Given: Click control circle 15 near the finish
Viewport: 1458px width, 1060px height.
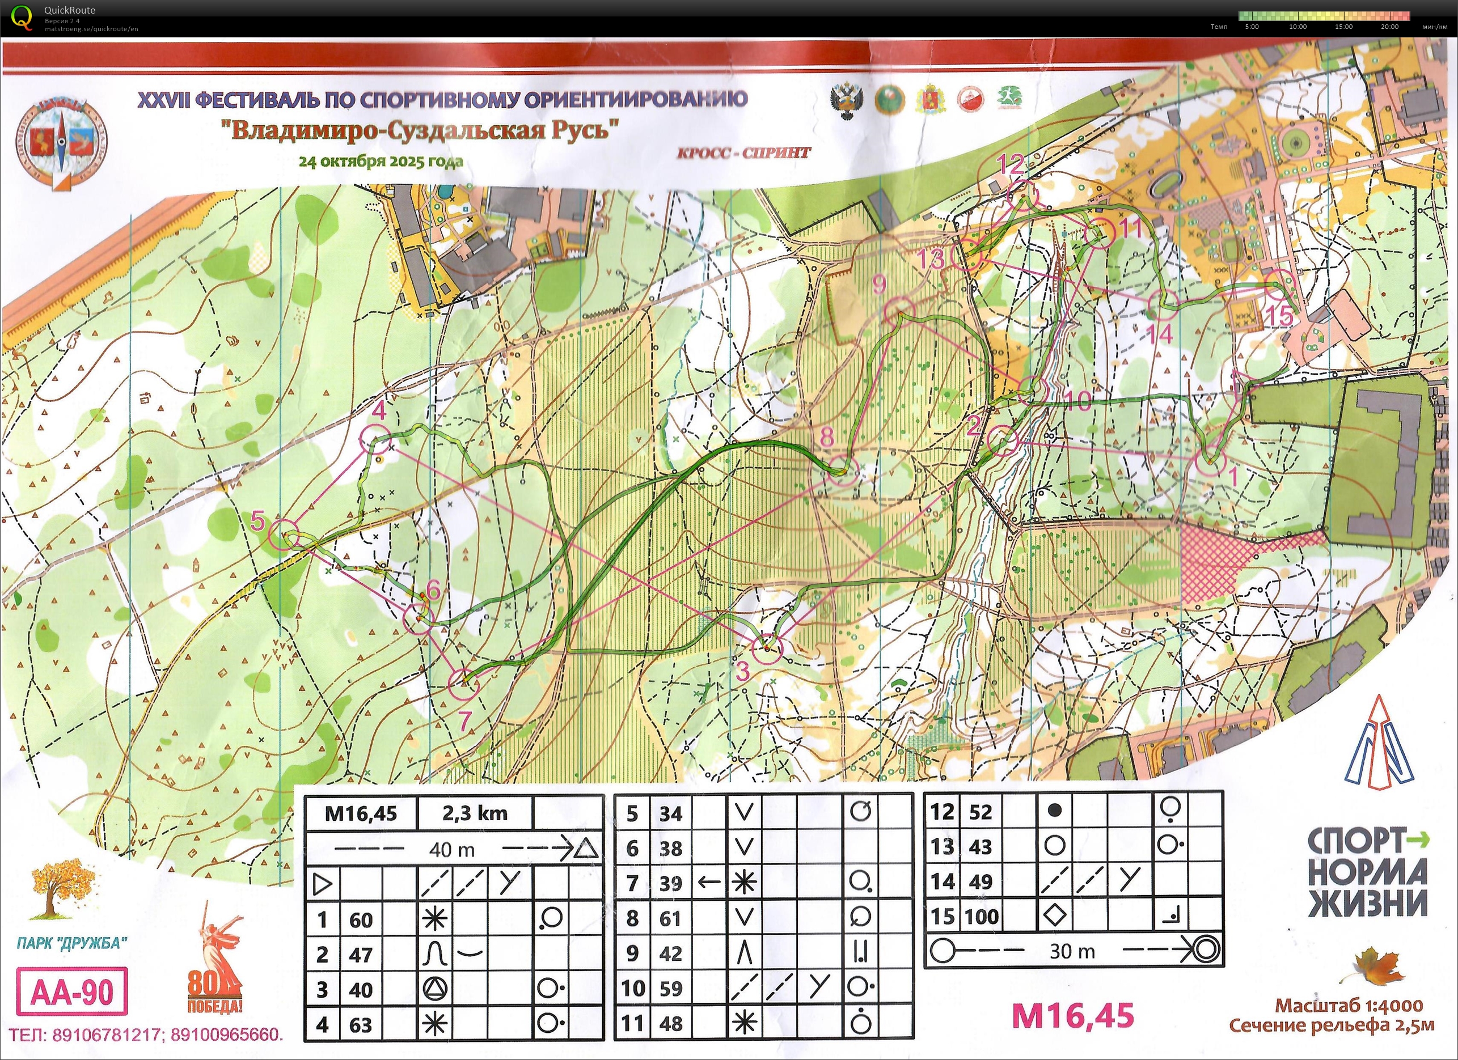Looking at the screenshot, I should tap(1279, 285).
